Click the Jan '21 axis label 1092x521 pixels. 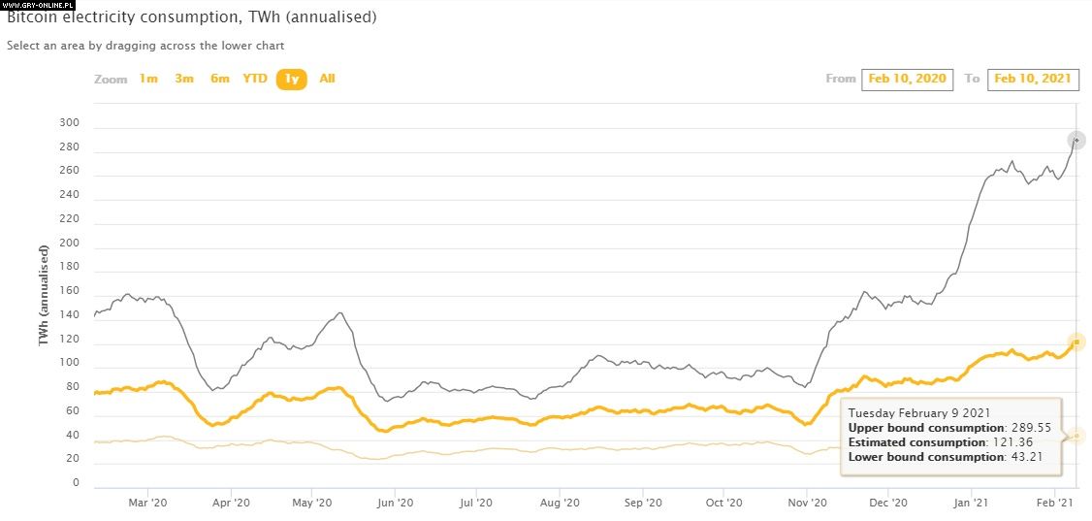(x=972, y=504)
